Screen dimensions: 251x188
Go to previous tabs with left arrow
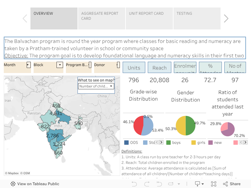(25, 18)
